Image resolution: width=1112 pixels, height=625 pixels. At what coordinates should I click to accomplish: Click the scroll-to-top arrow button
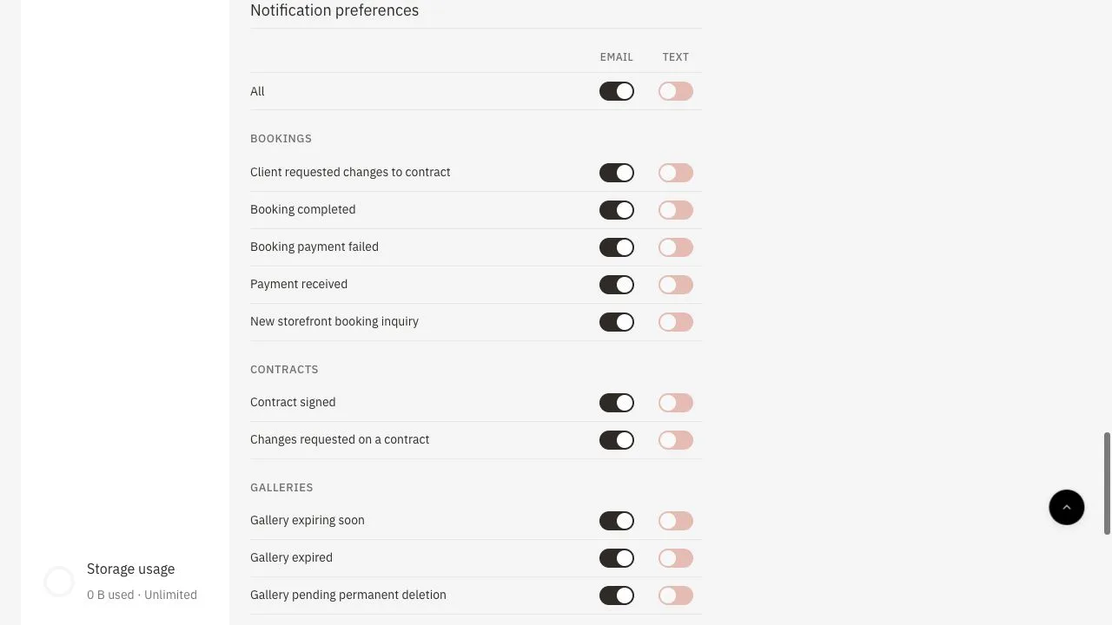[1066, 507]
